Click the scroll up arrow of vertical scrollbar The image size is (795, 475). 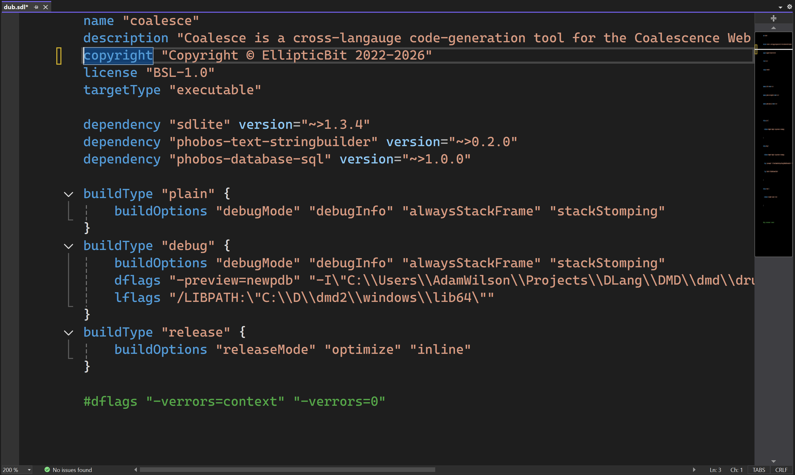(x=773, y=28)
